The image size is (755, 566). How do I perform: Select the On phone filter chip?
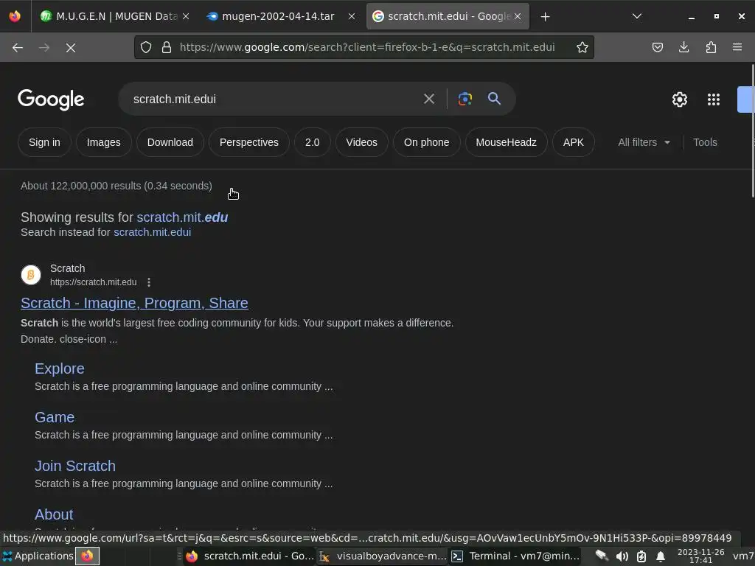427,142
